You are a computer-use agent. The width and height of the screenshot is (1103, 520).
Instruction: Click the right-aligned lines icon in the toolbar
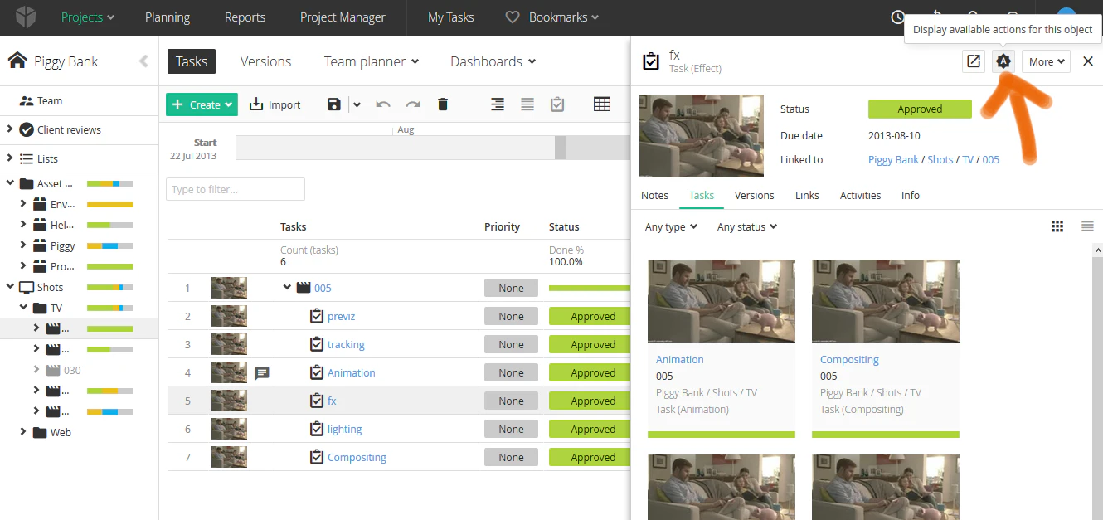pos(498,104)
